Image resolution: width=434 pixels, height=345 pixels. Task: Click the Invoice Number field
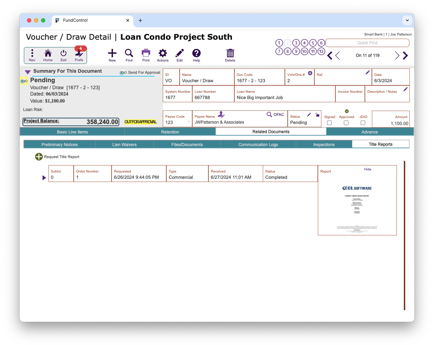click(x=350, y=94)
